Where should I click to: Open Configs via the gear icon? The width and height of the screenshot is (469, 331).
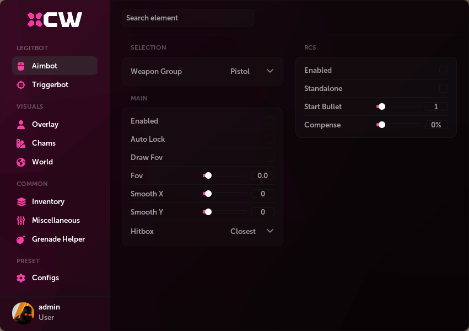click(20, 277)
